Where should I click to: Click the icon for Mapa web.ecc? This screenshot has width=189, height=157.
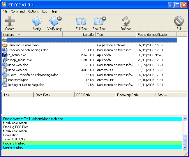[4, 70]
